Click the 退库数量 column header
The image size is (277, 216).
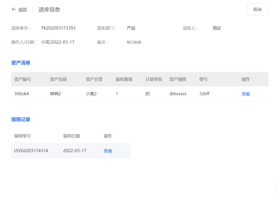coord(124,79)
